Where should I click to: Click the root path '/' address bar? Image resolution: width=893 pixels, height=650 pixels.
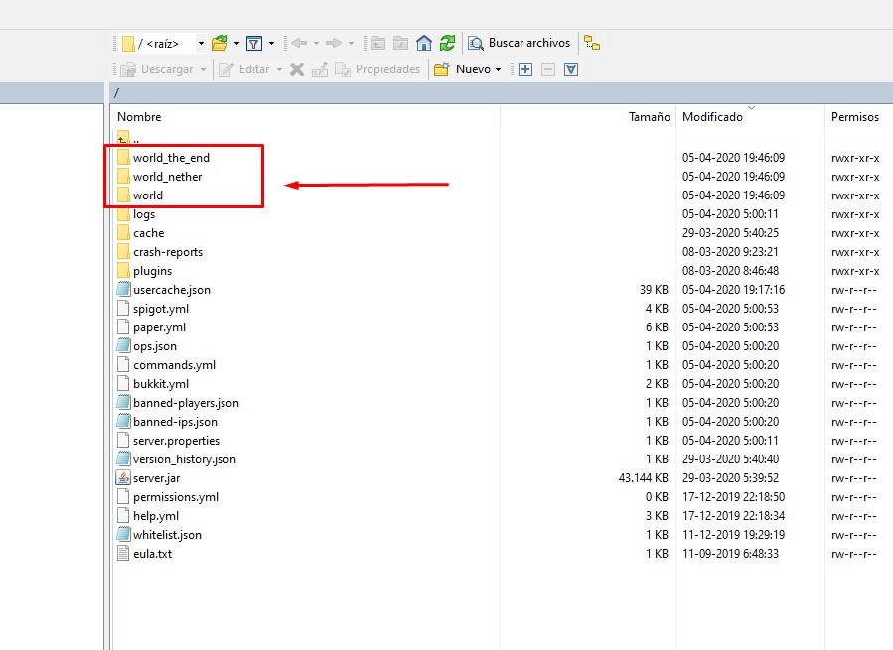[x=502, y=92]
